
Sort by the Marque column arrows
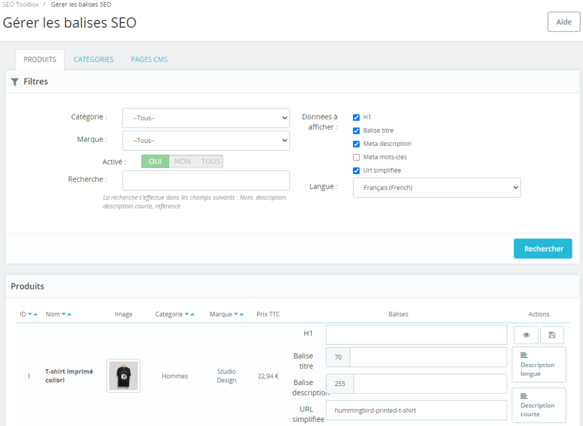(x=239, y=314)
